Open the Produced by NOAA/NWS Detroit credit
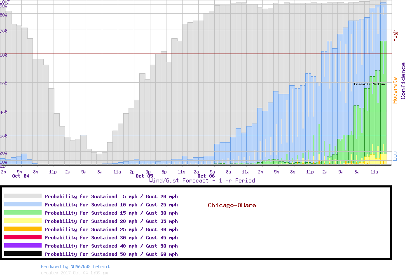This screenshot has width=412, height=276. pyautogui.click(x=75, y=267)
